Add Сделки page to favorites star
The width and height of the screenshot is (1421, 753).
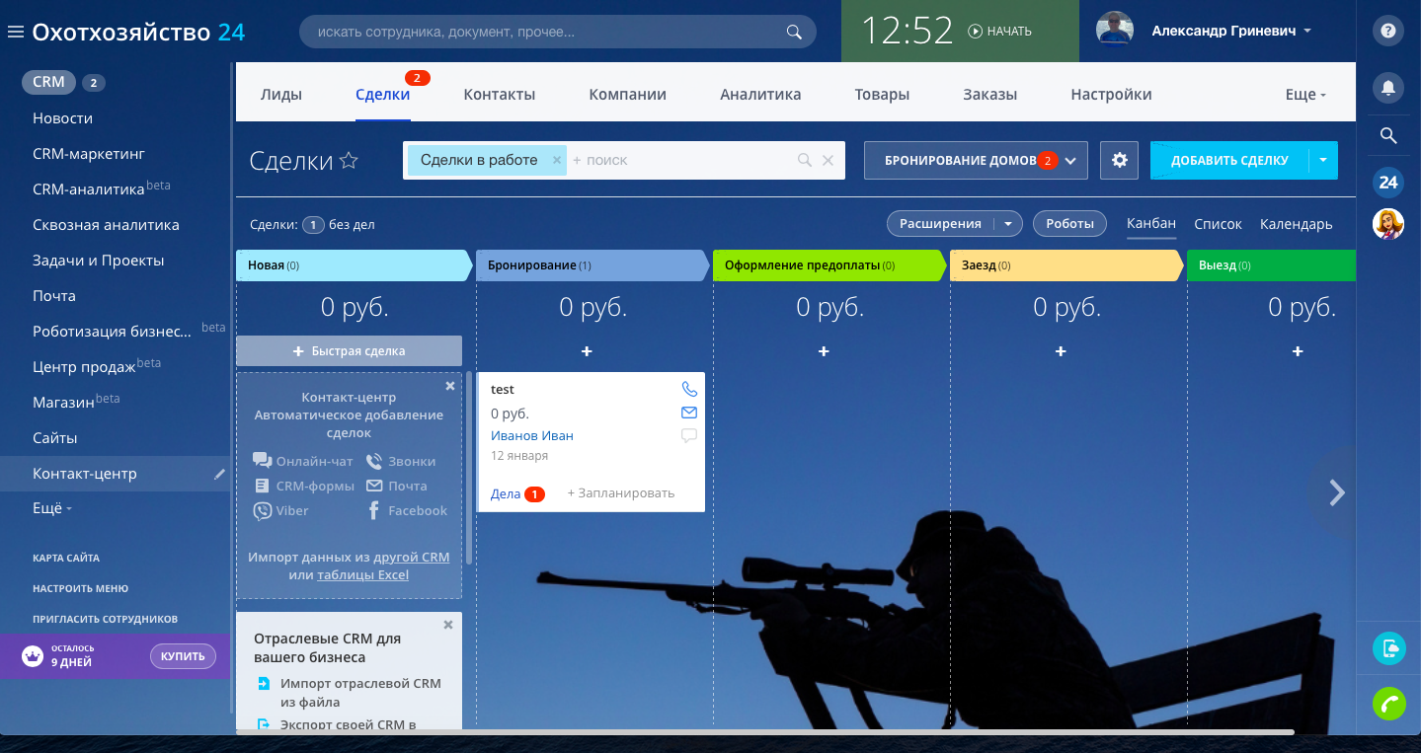tap(349, 161)
